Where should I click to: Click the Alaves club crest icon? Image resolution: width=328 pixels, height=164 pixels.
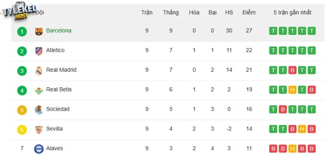click(x=39, y=149)
